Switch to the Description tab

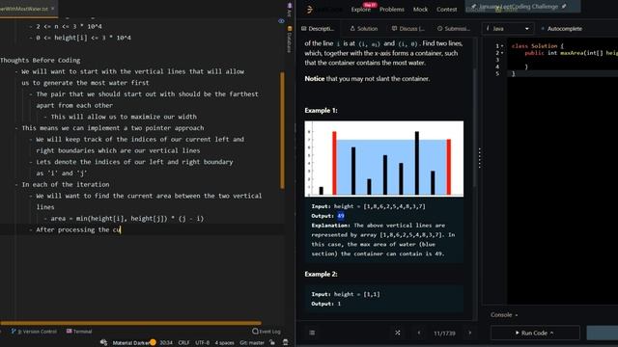pyautogui.click(x=318, y=29)
